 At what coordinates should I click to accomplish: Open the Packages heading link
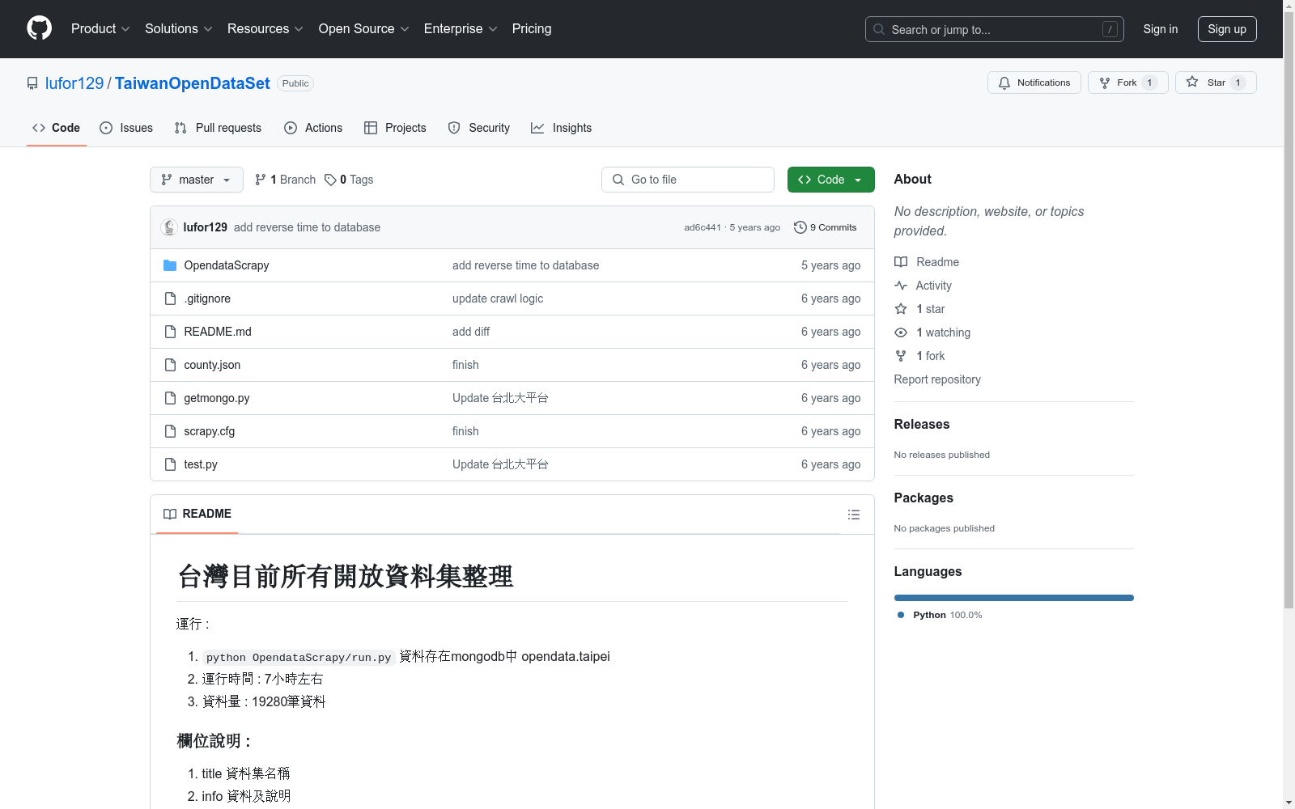point(923,498)
